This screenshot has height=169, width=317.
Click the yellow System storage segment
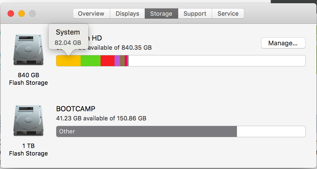tap(68, 61)
